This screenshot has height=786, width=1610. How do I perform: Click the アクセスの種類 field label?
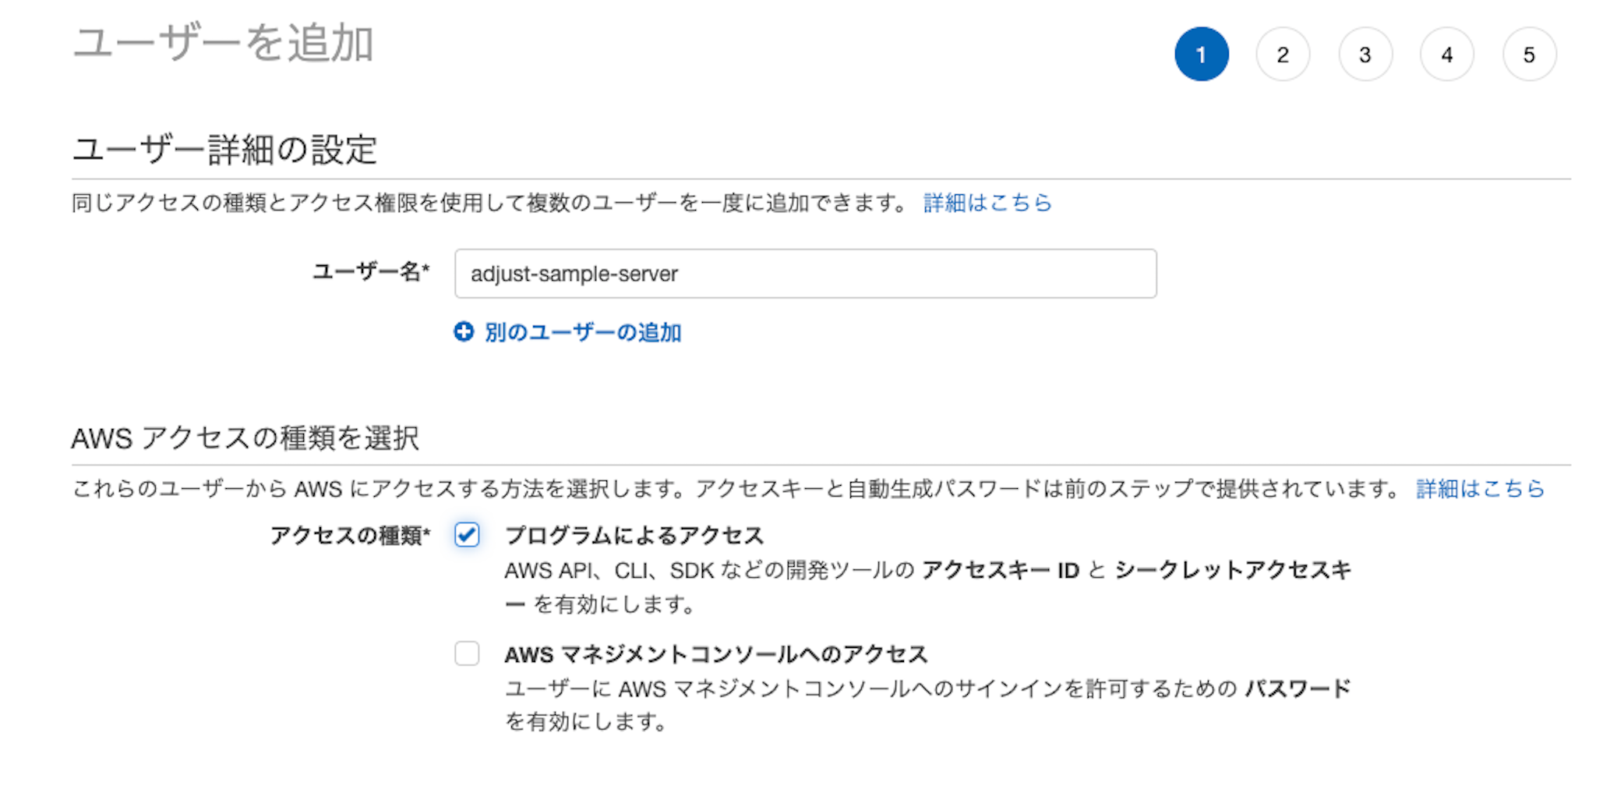(x=350, y=536)
